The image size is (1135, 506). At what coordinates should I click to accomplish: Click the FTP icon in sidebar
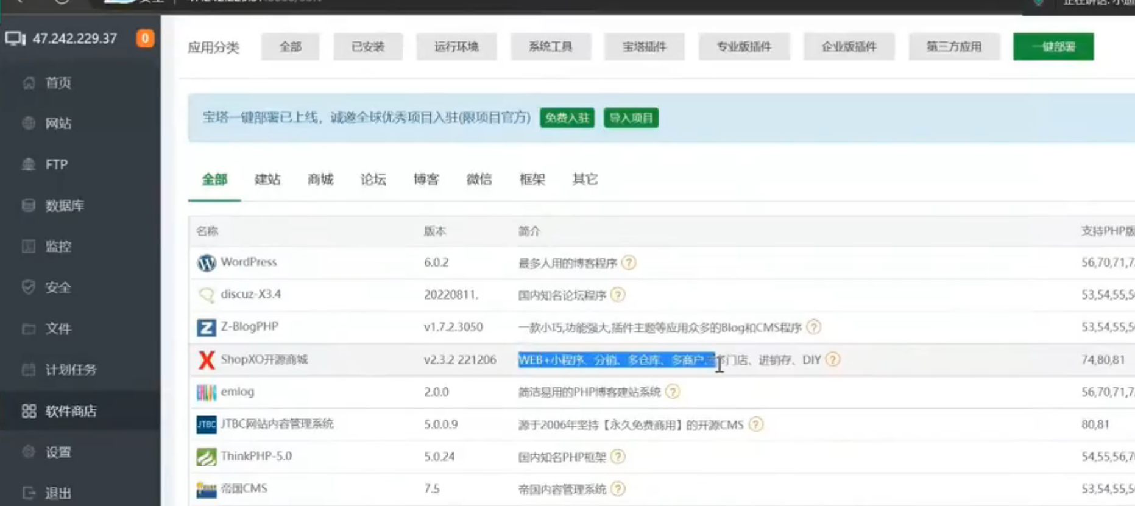coord(29,164)
